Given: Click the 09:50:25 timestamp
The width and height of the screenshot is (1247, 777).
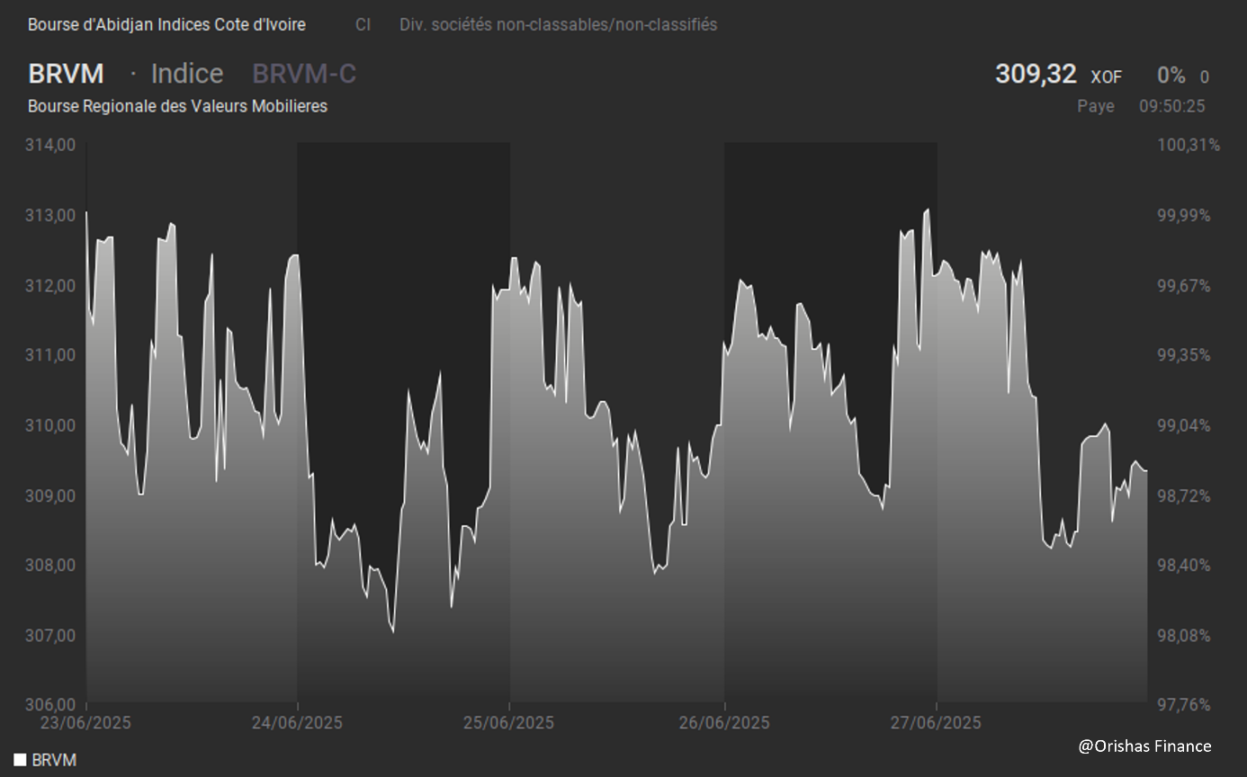Looking at the screenshot, I should 1172,106.
